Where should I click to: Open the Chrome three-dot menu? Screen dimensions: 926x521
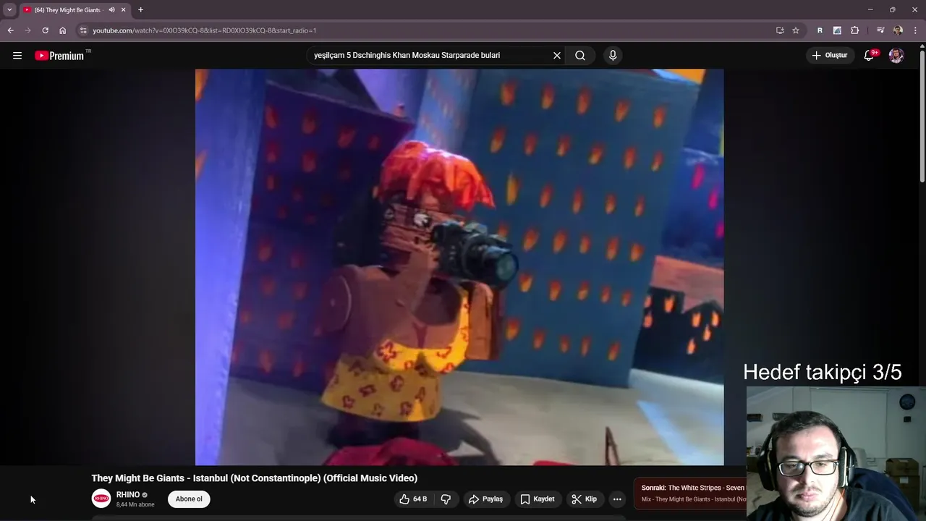[x=915, y=30]
